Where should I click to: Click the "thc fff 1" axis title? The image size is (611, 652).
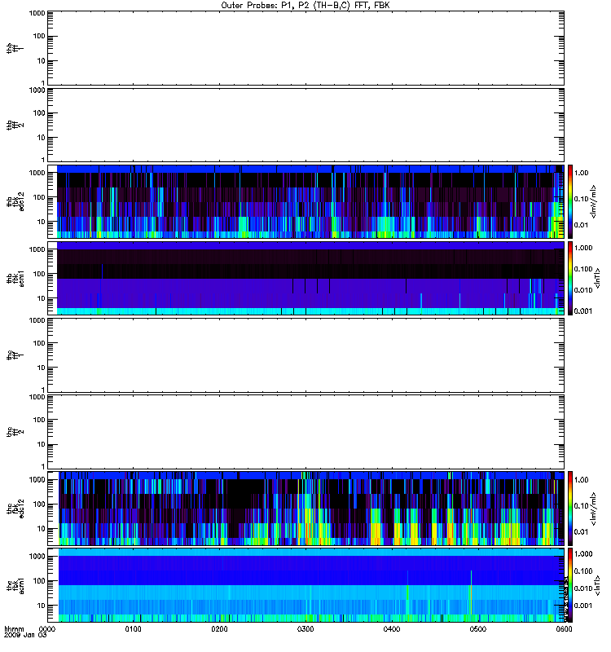pyautogui.click(x=15, y=355)
